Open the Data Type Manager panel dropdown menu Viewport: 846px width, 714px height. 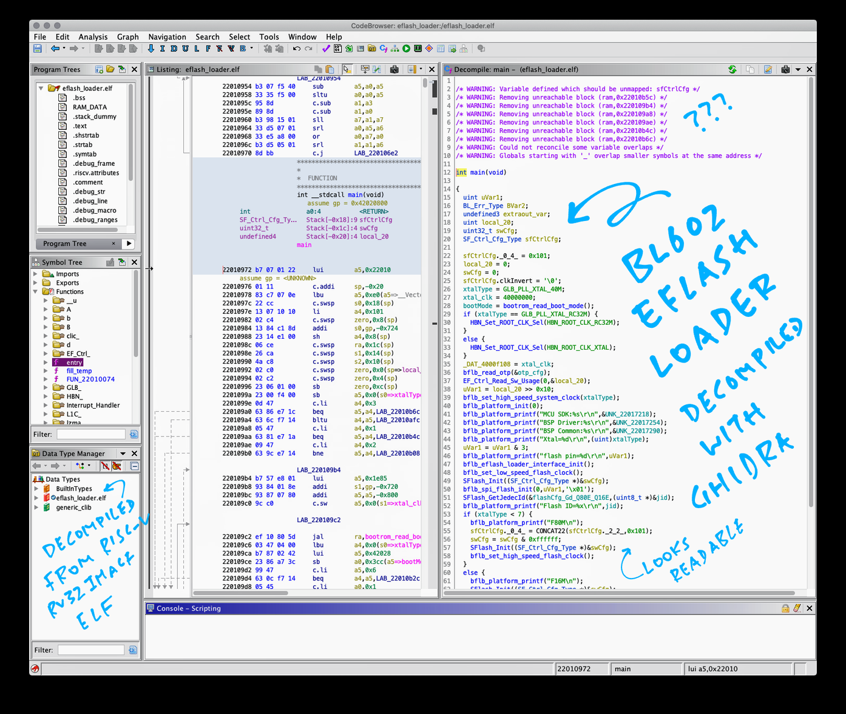[123, 454]
